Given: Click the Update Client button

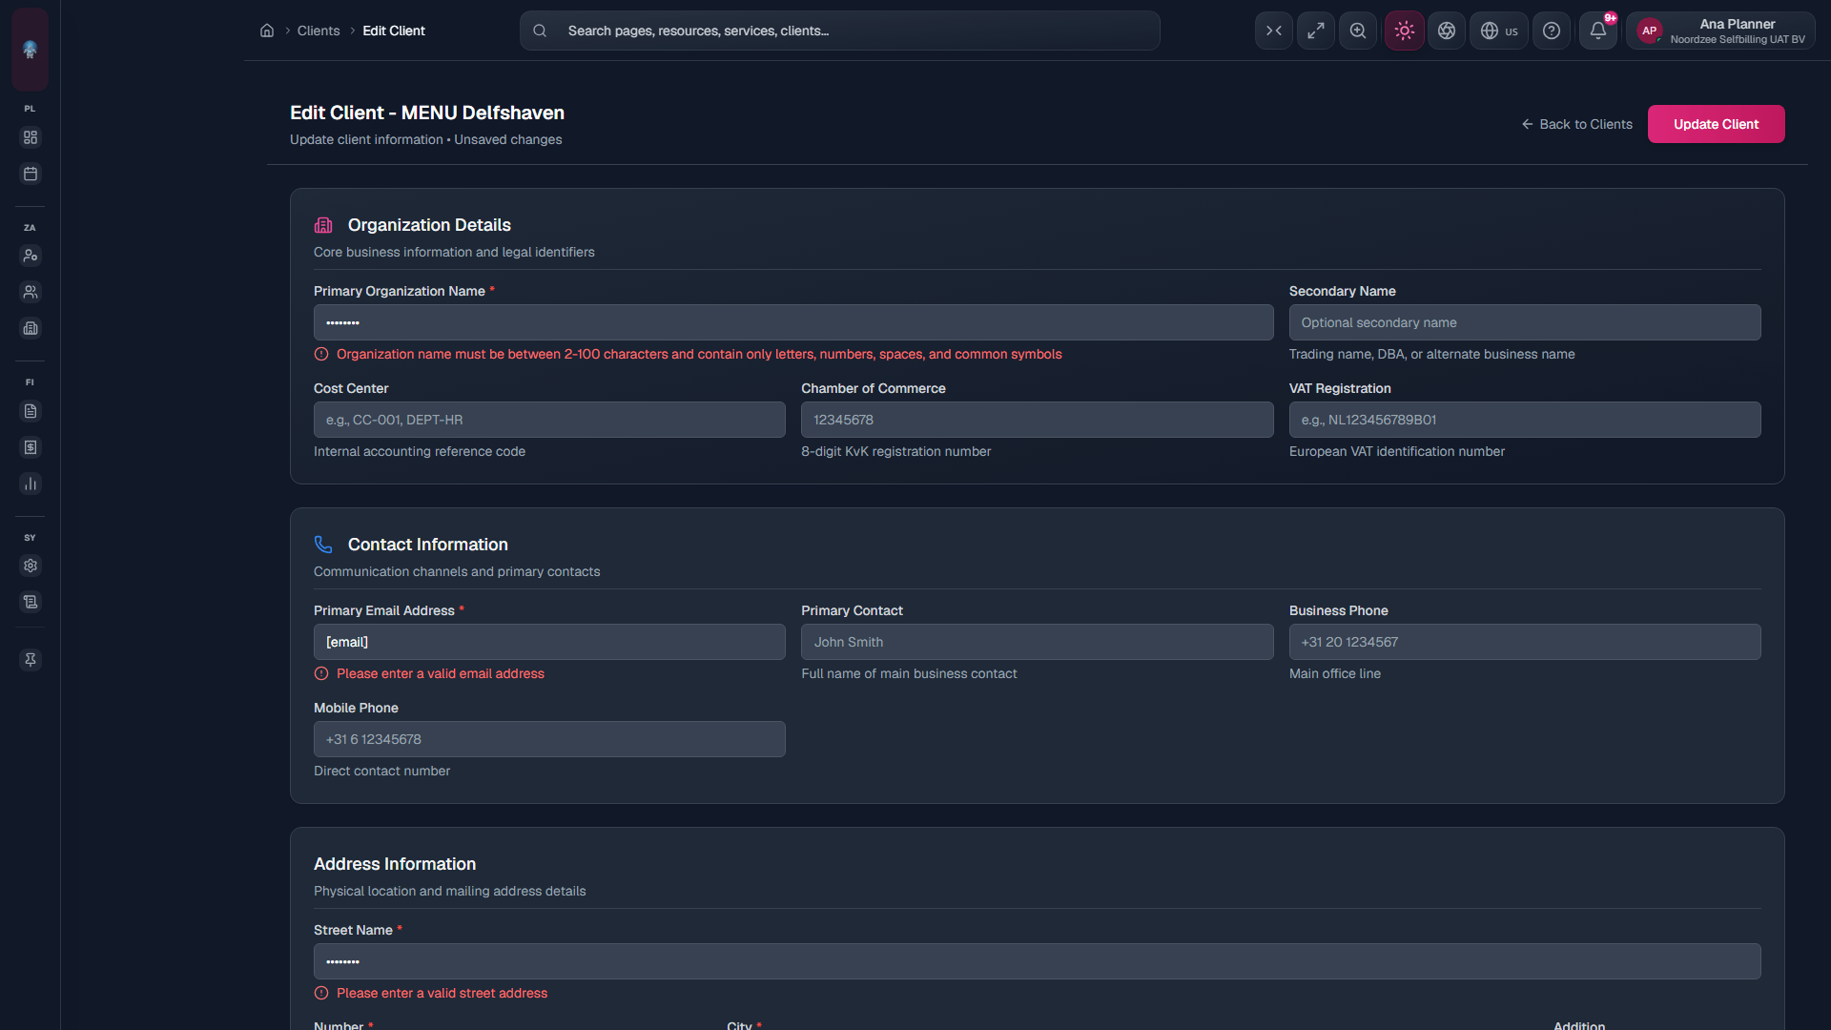Looking at the screenshot, I should (x=1716, y=124).
